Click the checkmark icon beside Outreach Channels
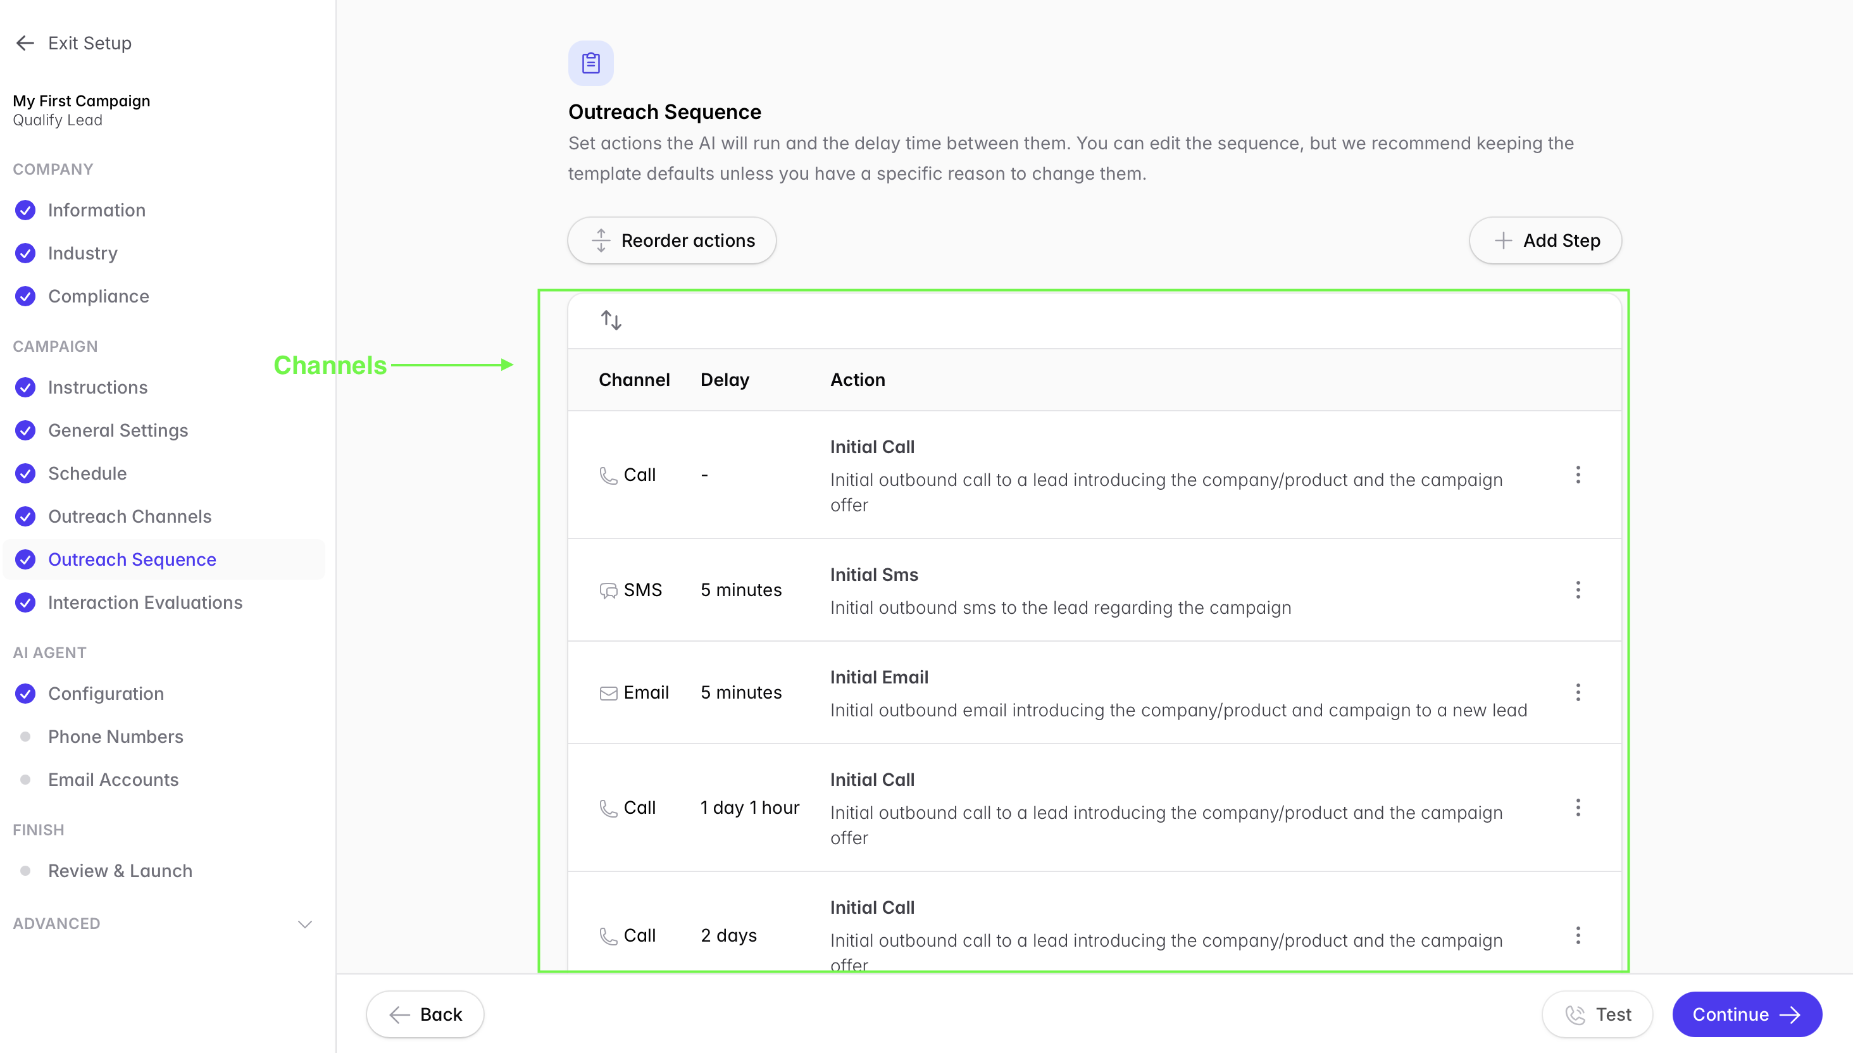Image resolution: width=1853 pixels, height=1053 pixels. pyautogui.click(x=25, y=516)
